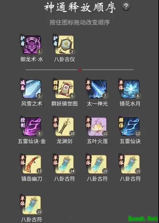Click the 八卦古符 icon numbered 14
The width and height of the screenshot is (159, 223).
[x=65, y=164]
